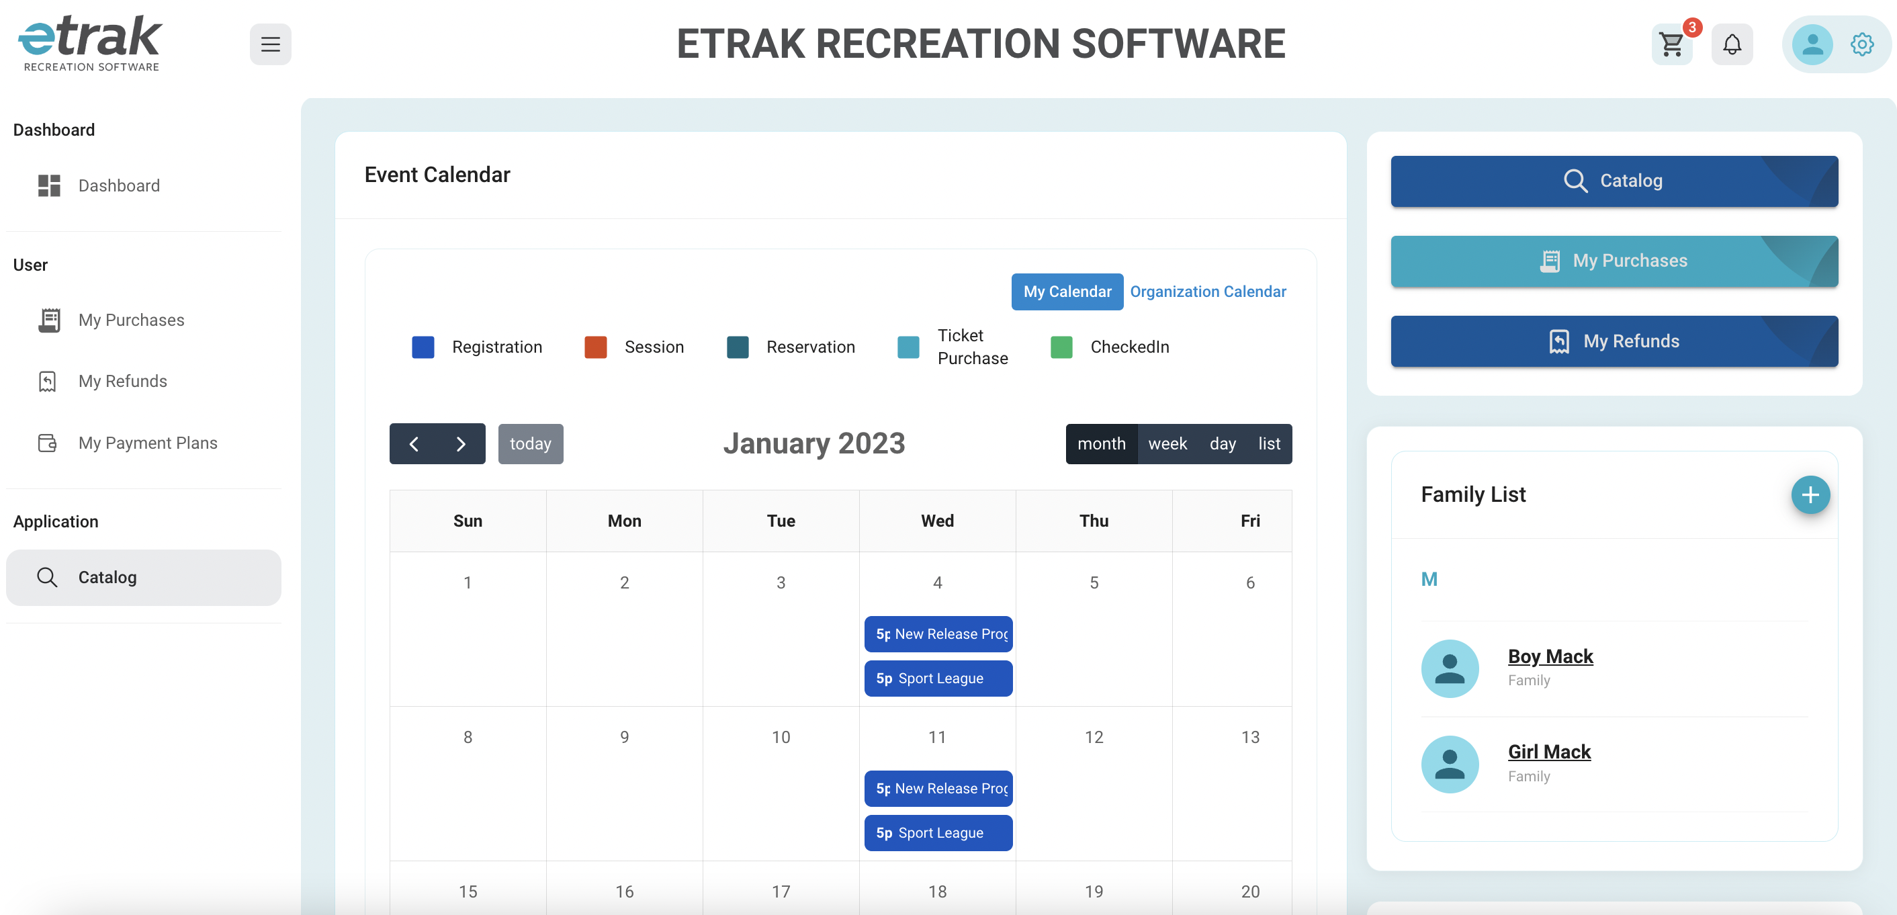The height and width of the screenshot is (915, 1897).
Task: Click the Family List heading
Action: [1473, 494]
